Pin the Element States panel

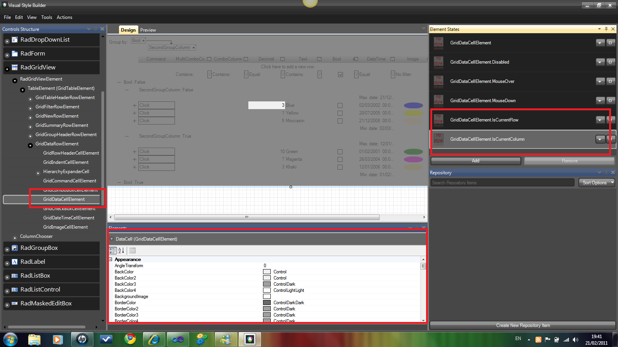click(606, 29)
